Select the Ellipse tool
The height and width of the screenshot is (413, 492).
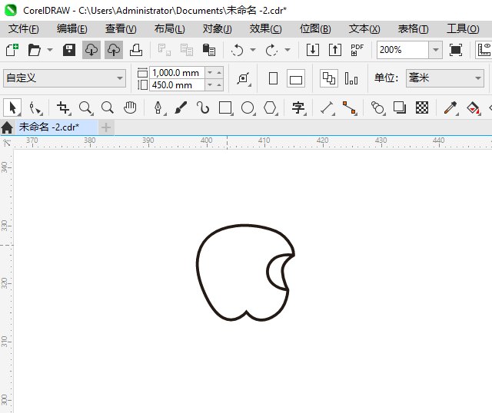click(x=248, y=107)
